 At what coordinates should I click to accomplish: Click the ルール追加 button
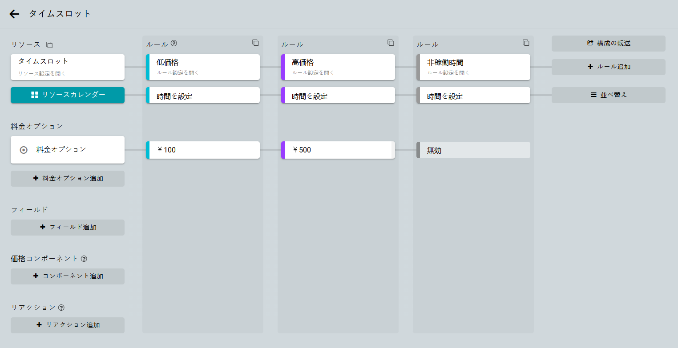[x=608, y=67]
